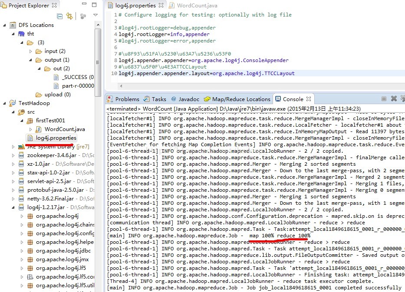Open the Tasks tab
405x292 pixels.
click(x=155, y=99)
